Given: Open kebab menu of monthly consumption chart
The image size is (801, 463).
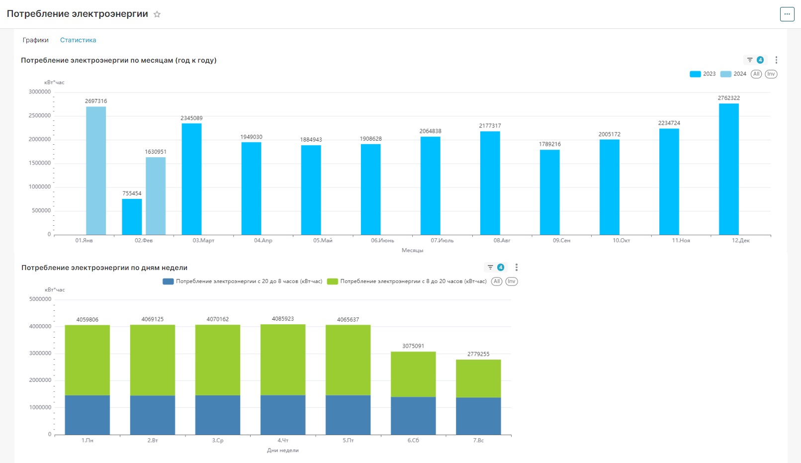Looking at the screenshot, I should pyautogui.click(x=776, y=60).
